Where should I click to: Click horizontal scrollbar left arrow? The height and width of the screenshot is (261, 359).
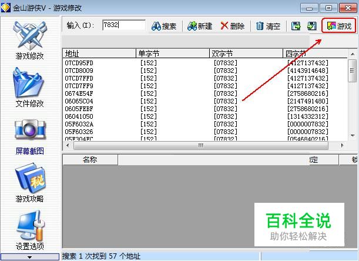pos(68,145)
